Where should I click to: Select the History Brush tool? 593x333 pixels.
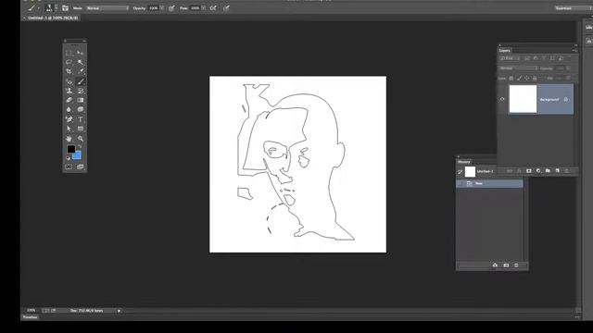click(x=81, y=91)
